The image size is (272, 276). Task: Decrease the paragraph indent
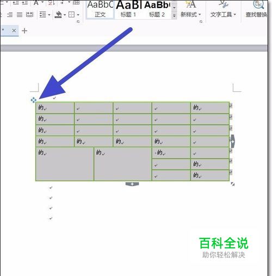[x=16, y=2]
